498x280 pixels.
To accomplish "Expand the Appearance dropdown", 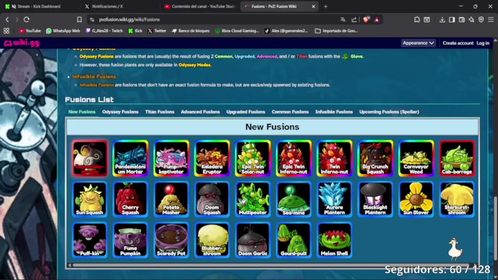I will coord(418,43).
